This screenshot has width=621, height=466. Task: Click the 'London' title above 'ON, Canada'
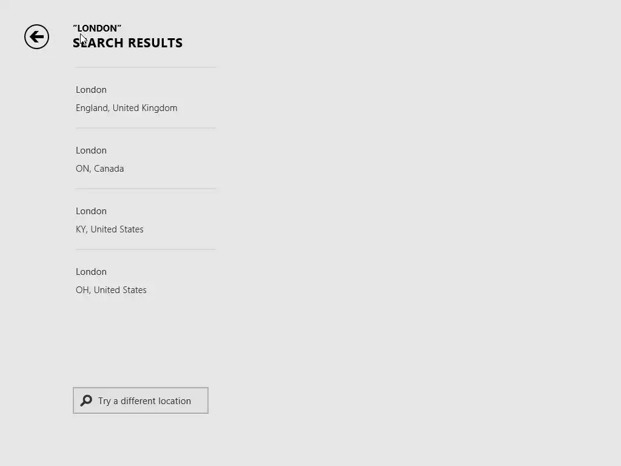point(91,150)
